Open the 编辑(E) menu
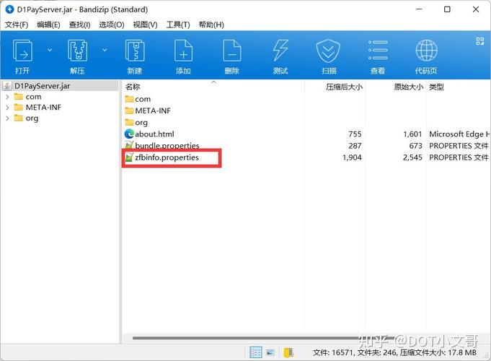The width and height of the screenshot is (491, 361). pyautogui.click(x=48, y=25)
